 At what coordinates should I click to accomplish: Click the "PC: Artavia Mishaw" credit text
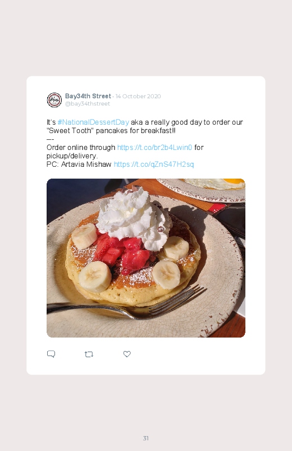(79, 165)
